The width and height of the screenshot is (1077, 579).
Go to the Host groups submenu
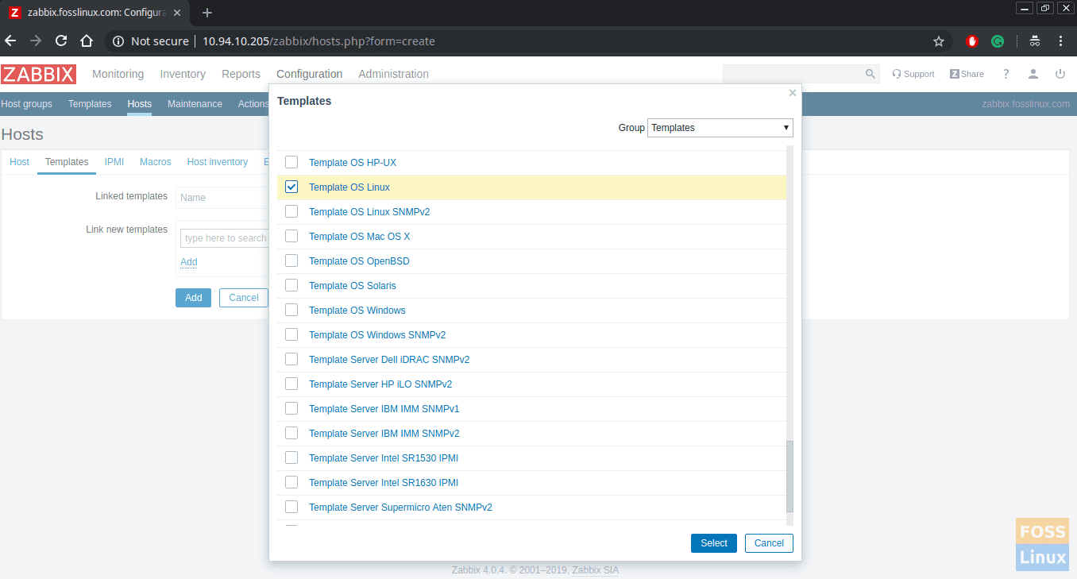pyautogui.click(x=26, y=104)
